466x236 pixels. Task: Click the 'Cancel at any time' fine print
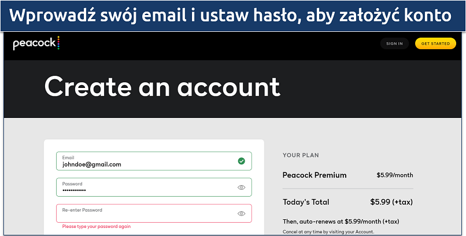coord(328,232)
